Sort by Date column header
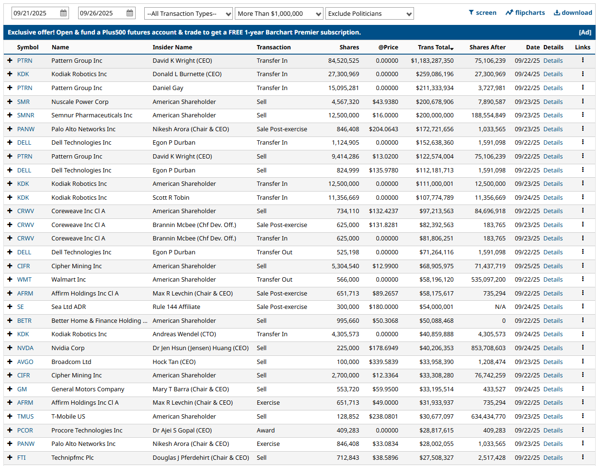Viewport: 599px width, 466px height. (x=533, y=47)
